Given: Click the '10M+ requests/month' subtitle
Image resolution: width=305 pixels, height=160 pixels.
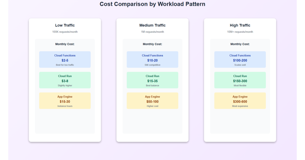Looking at the screenshot, I should coord(240,32).
